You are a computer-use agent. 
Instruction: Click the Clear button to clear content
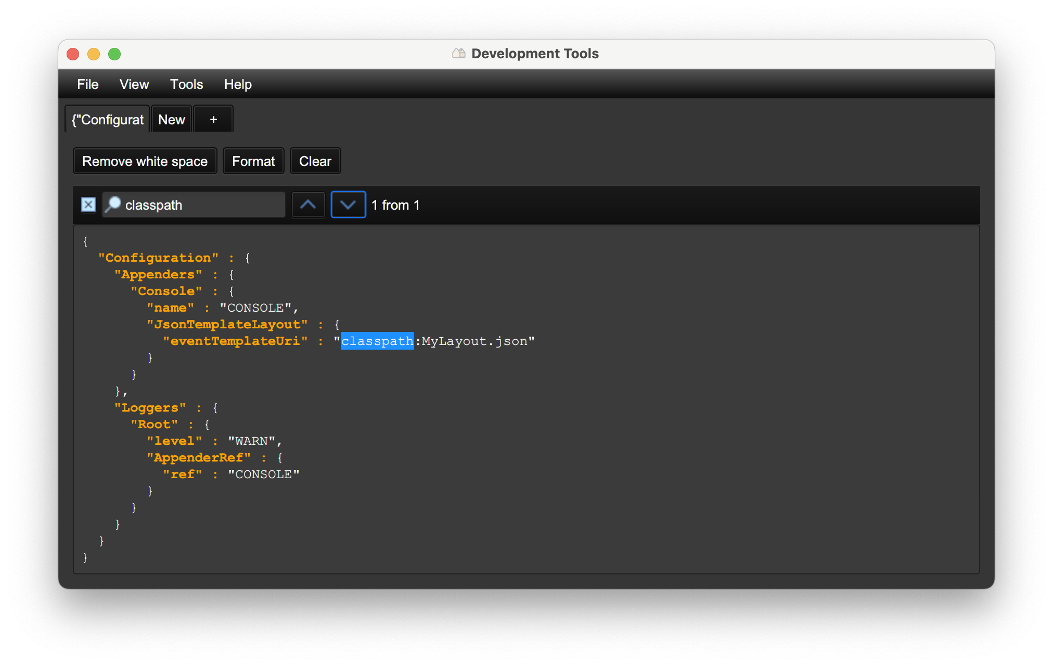tap(316, 161)
